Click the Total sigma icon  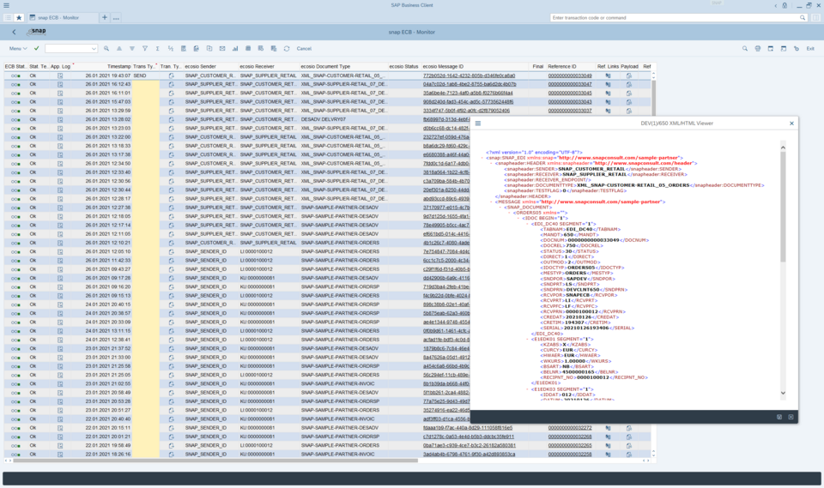[158, 48]
